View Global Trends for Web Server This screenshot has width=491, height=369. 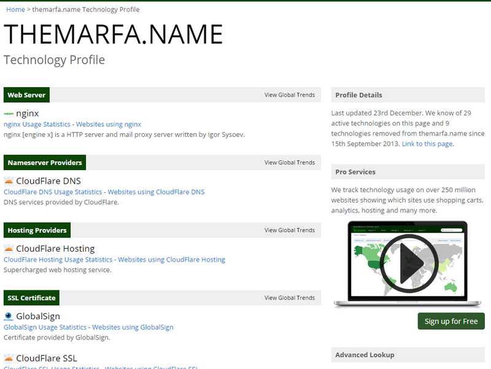click(x=290, y=95)
